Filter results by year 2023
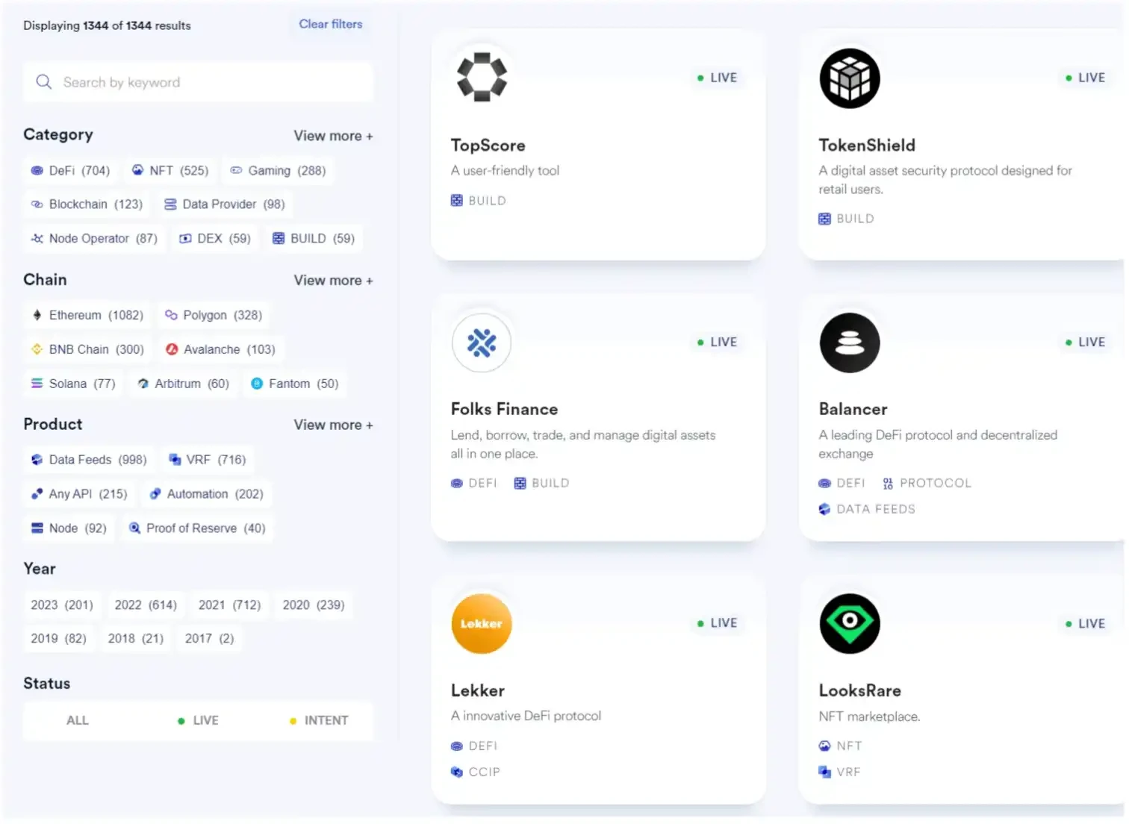The height and width of the screenshot is (824, 1129). (62, 605)
